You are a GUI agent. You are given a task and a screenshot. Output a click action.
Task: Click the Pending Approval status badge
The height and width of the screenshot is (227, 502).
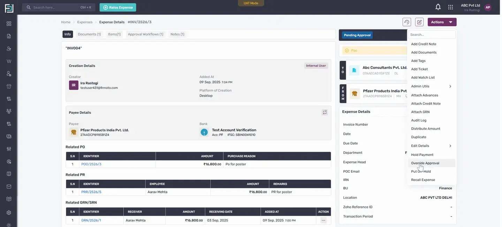(x=357, y=35)
